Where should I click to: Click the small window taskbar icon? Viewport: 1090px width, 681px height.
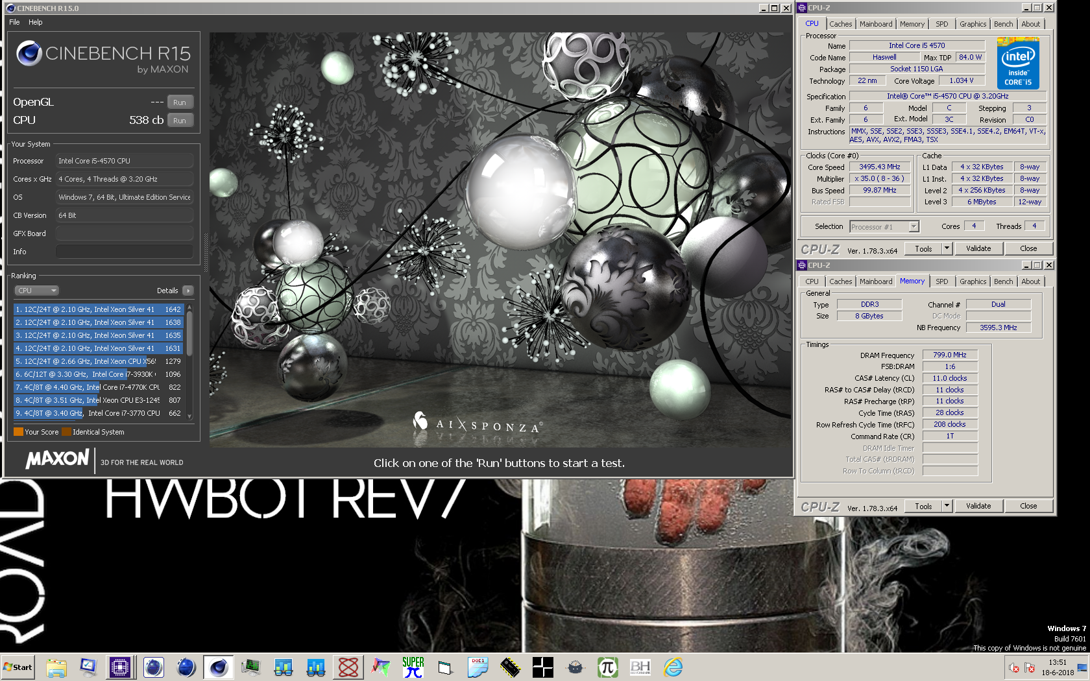445,667
